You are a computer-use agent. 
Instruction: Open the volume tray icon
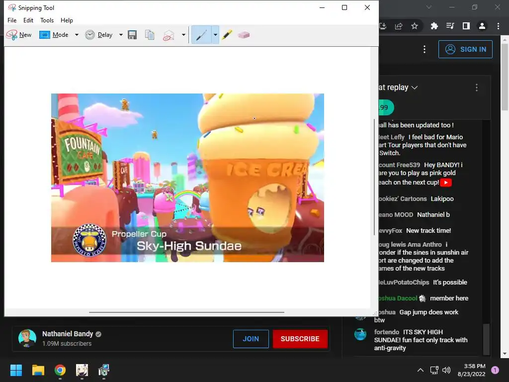(x=446, y=370)
